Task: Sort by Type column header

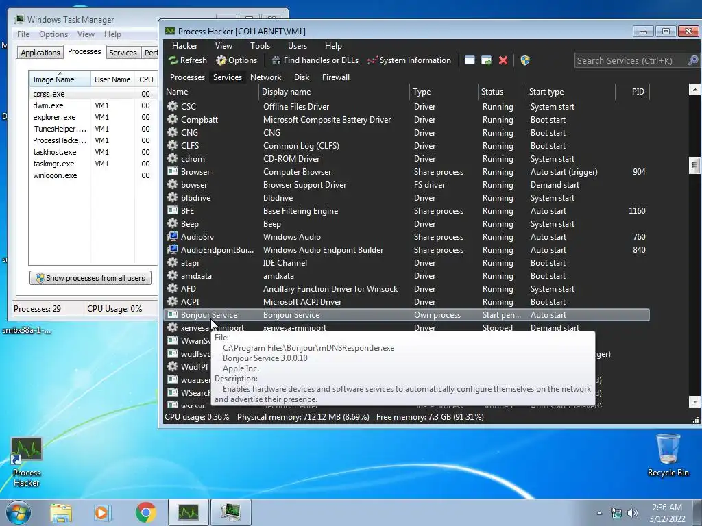Action: [x=444, y=92]
